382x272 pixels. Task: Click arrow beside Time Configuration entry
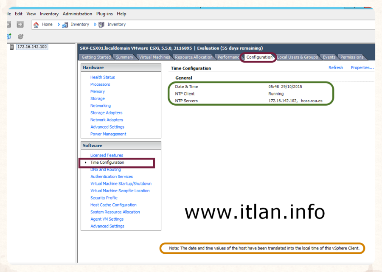pyautogui.click(x=85, y=163)
